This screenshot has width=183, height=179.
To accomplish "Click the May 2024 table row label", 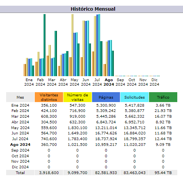I will pyautogui.click(x=20, y=128).
